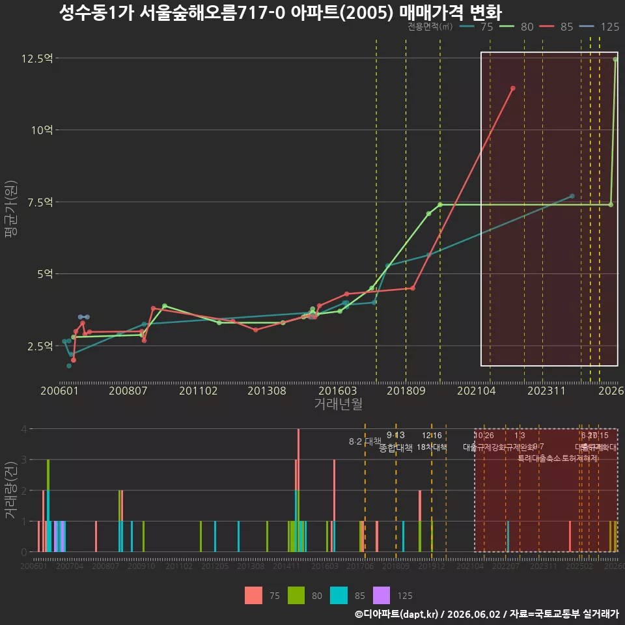Select the red 85 line's highest data point

(x=513, y=88)
